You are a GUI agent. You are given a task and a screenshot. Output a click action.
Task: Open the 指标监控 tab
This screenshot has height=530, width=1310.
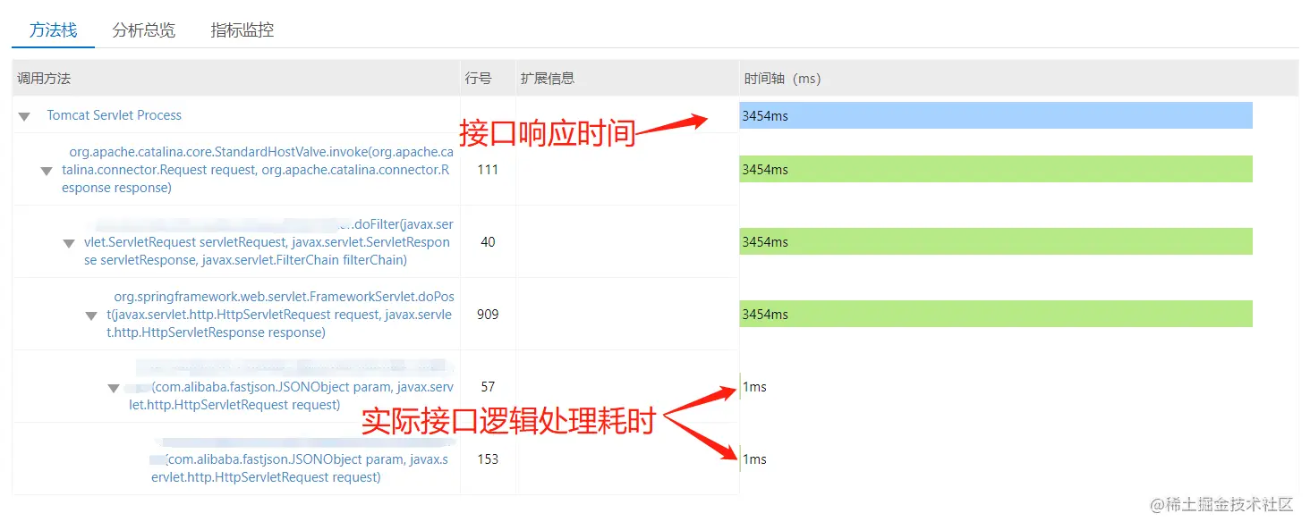click(x=242, y=30)
